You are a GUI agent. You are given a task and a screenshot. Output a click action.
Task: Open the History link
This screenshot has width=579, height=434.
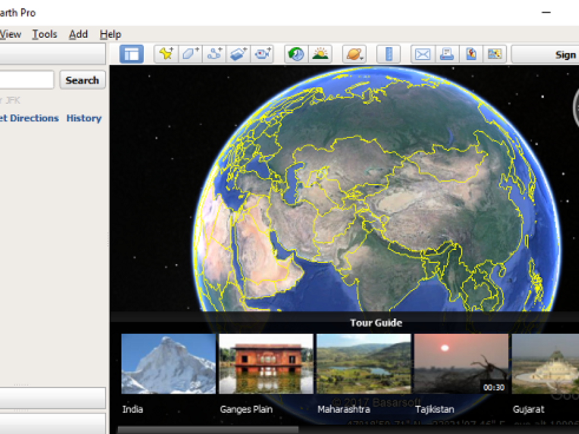[x=84, y=118]
